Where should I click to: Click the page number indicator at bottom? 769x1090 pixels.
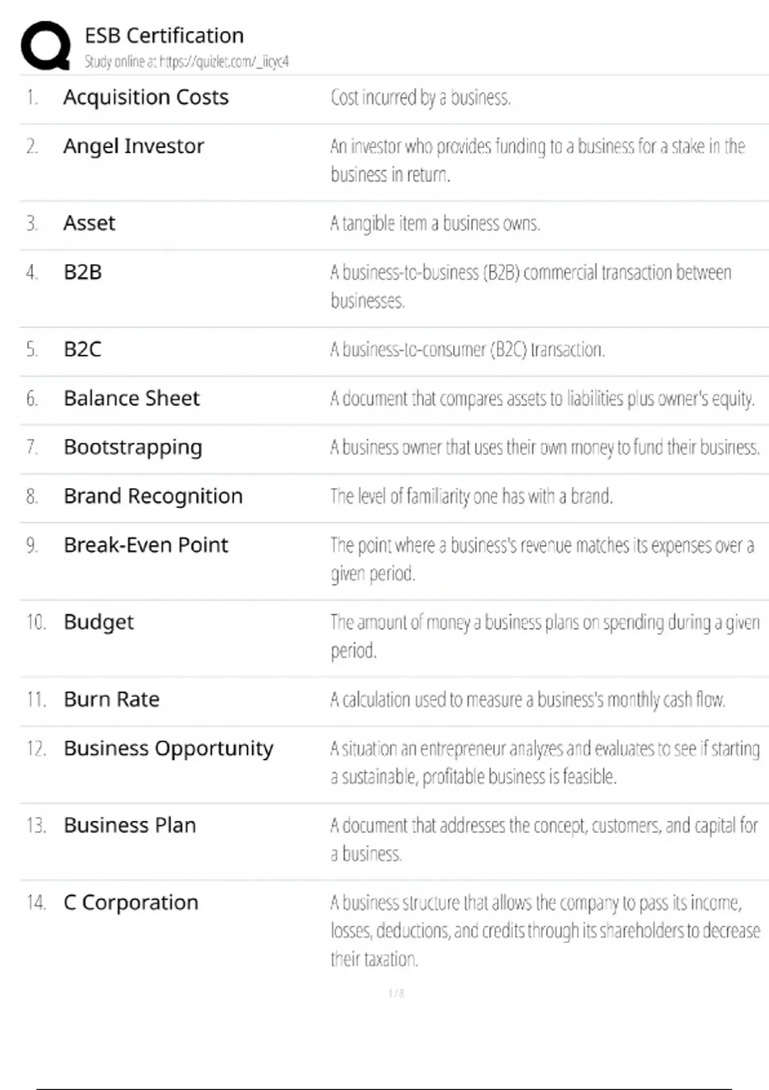396,993
